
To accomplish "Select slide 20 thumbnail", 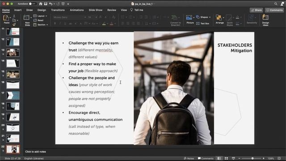I will [13, 128].
